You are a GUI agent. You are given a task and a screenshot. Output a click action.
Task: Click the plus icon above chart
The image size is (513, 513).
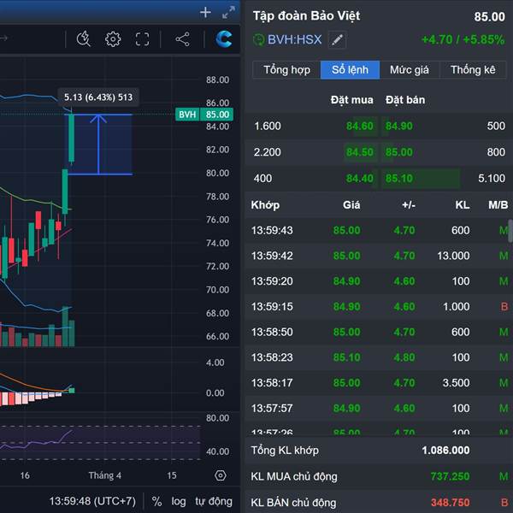[x=205, y=13]
